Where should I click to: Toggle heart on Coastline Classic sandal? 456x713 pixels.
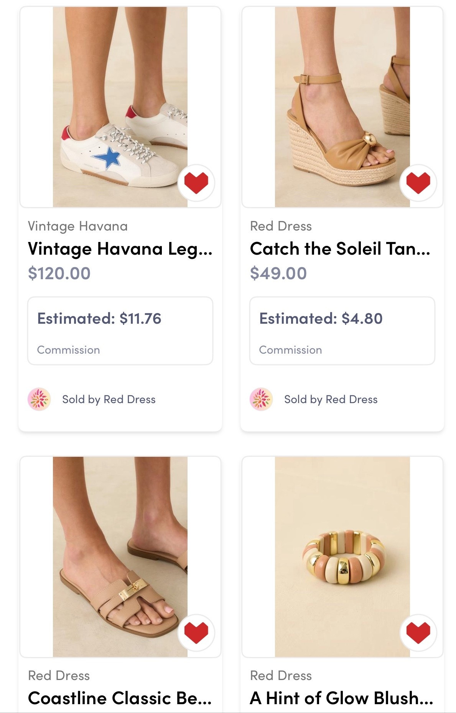(196, 632)
